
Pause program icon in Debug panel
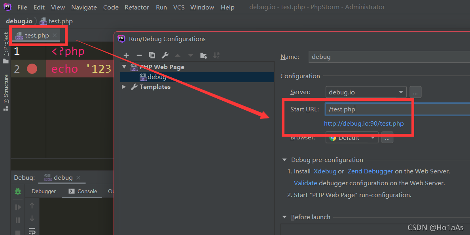pyautogui.click(x=18, y=220)
